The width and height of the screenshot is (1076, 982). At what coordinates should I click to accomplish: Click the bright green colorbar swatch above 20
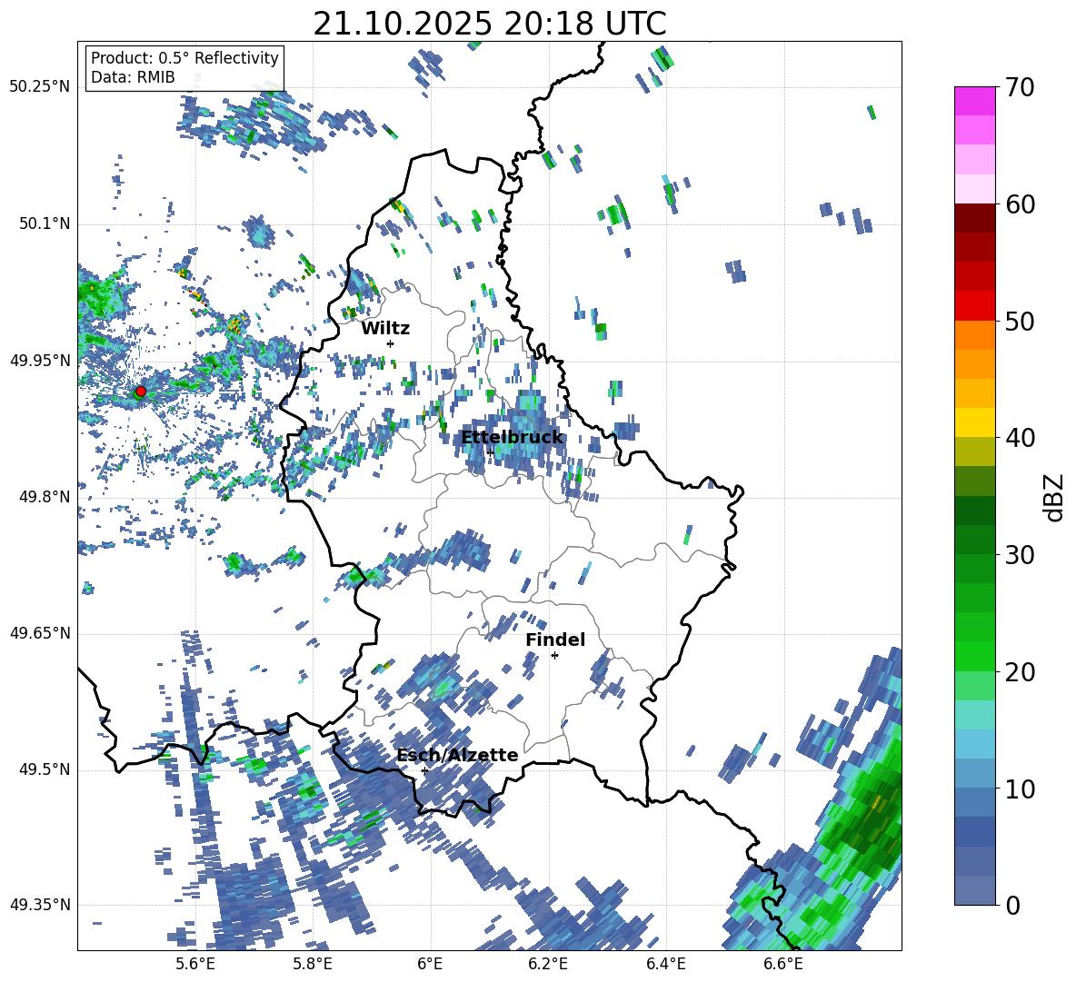(x=974, y=656)
